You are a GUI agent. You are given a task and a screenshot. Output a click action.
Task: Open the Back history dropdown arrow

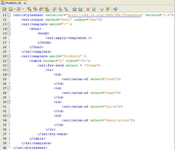(15, 9)
